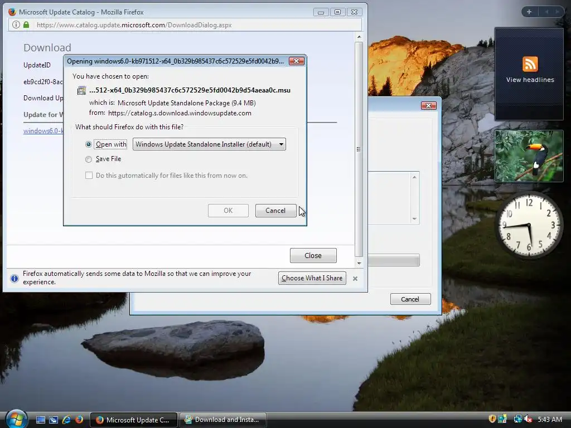Click the green padlock security icon

pyautogui.click(x=26, y=25)
